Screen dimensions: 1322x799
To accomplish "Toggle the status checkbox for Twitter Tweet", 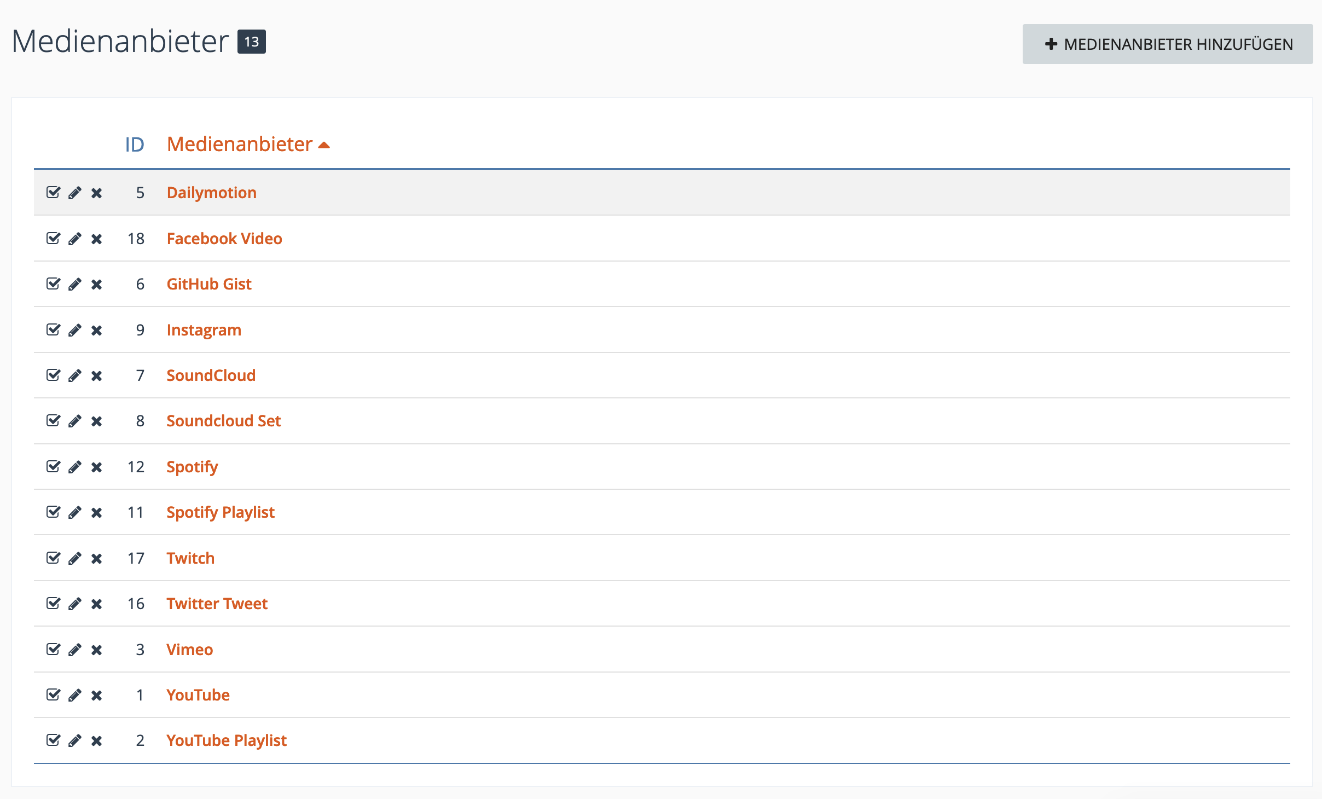I will click(53, 604).
